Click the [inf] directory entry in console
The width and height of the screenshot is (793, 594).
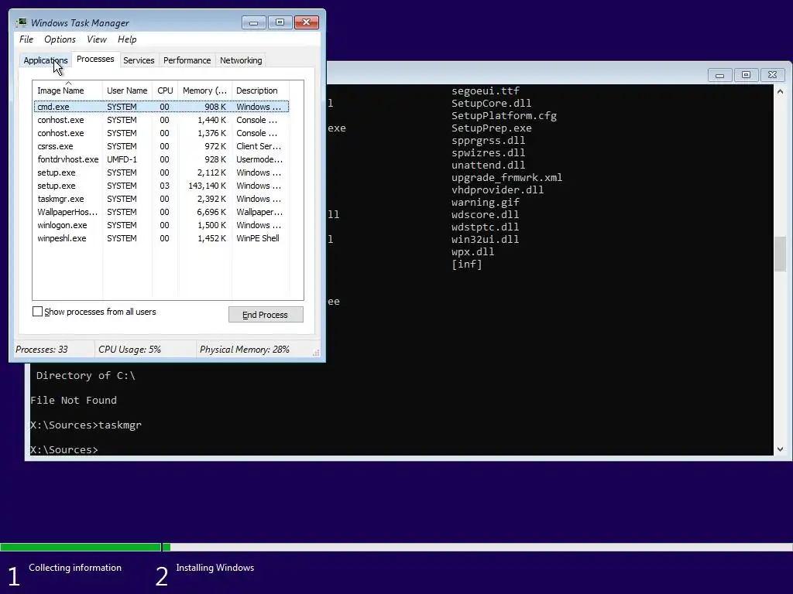(x=467, y=265)
